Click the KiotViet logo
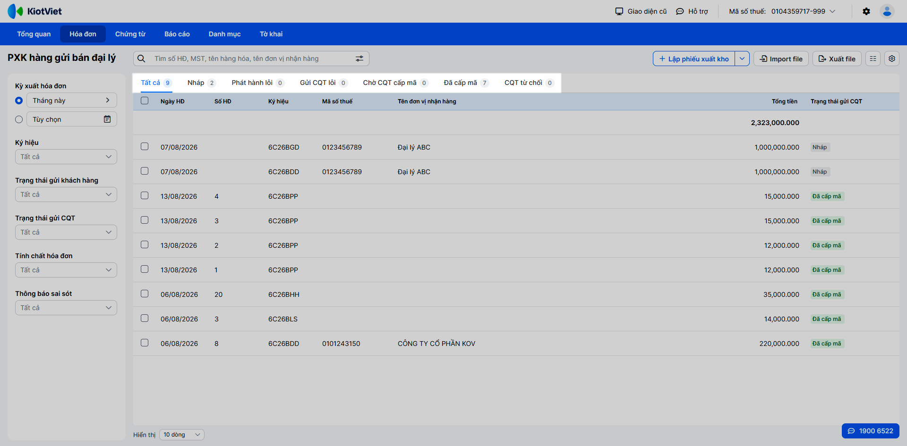 [34, 11]
